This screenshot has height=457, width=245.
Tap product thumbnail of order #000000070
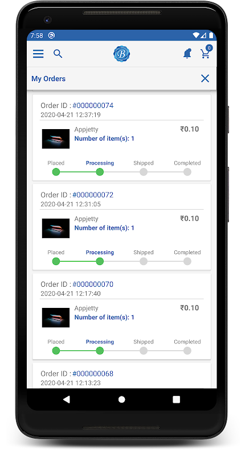click(56, 318)
